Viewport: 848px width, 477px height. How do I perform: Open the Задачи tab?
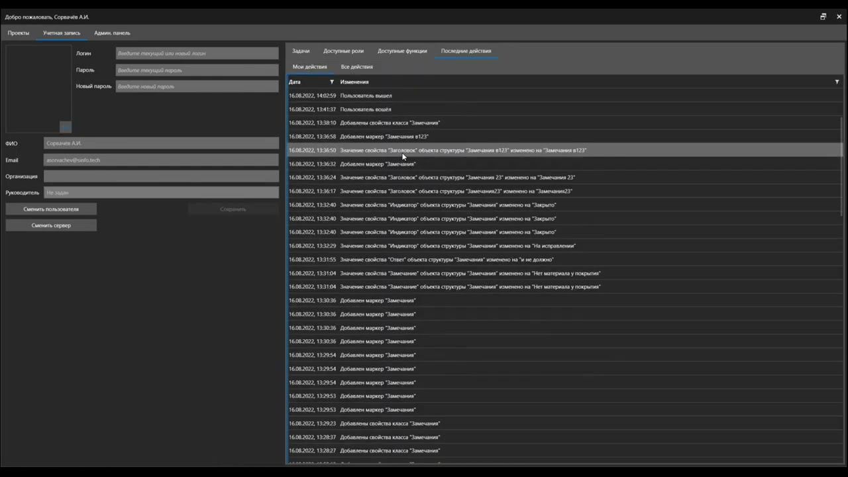tap(301, 51)
